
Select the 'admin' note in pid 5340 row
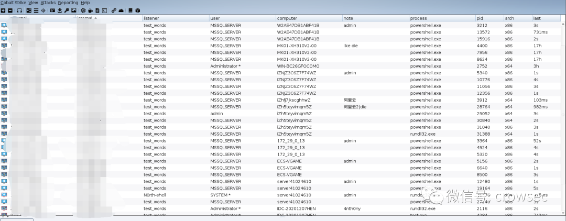[x=350, y=73]
